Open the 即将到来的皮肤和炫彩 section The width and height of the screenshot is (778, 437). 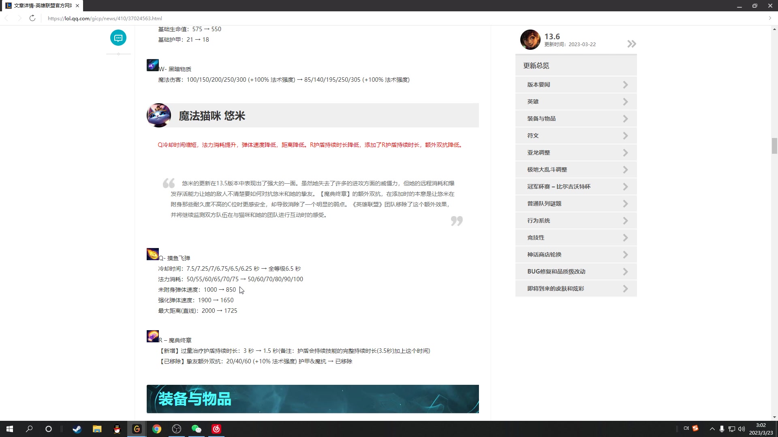point(576,289)
